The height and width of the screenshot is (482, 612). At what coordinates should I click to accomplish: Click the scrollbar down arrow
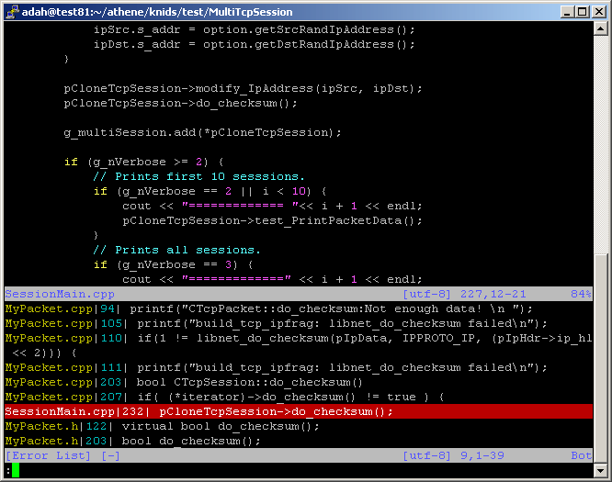pos(600,470)
